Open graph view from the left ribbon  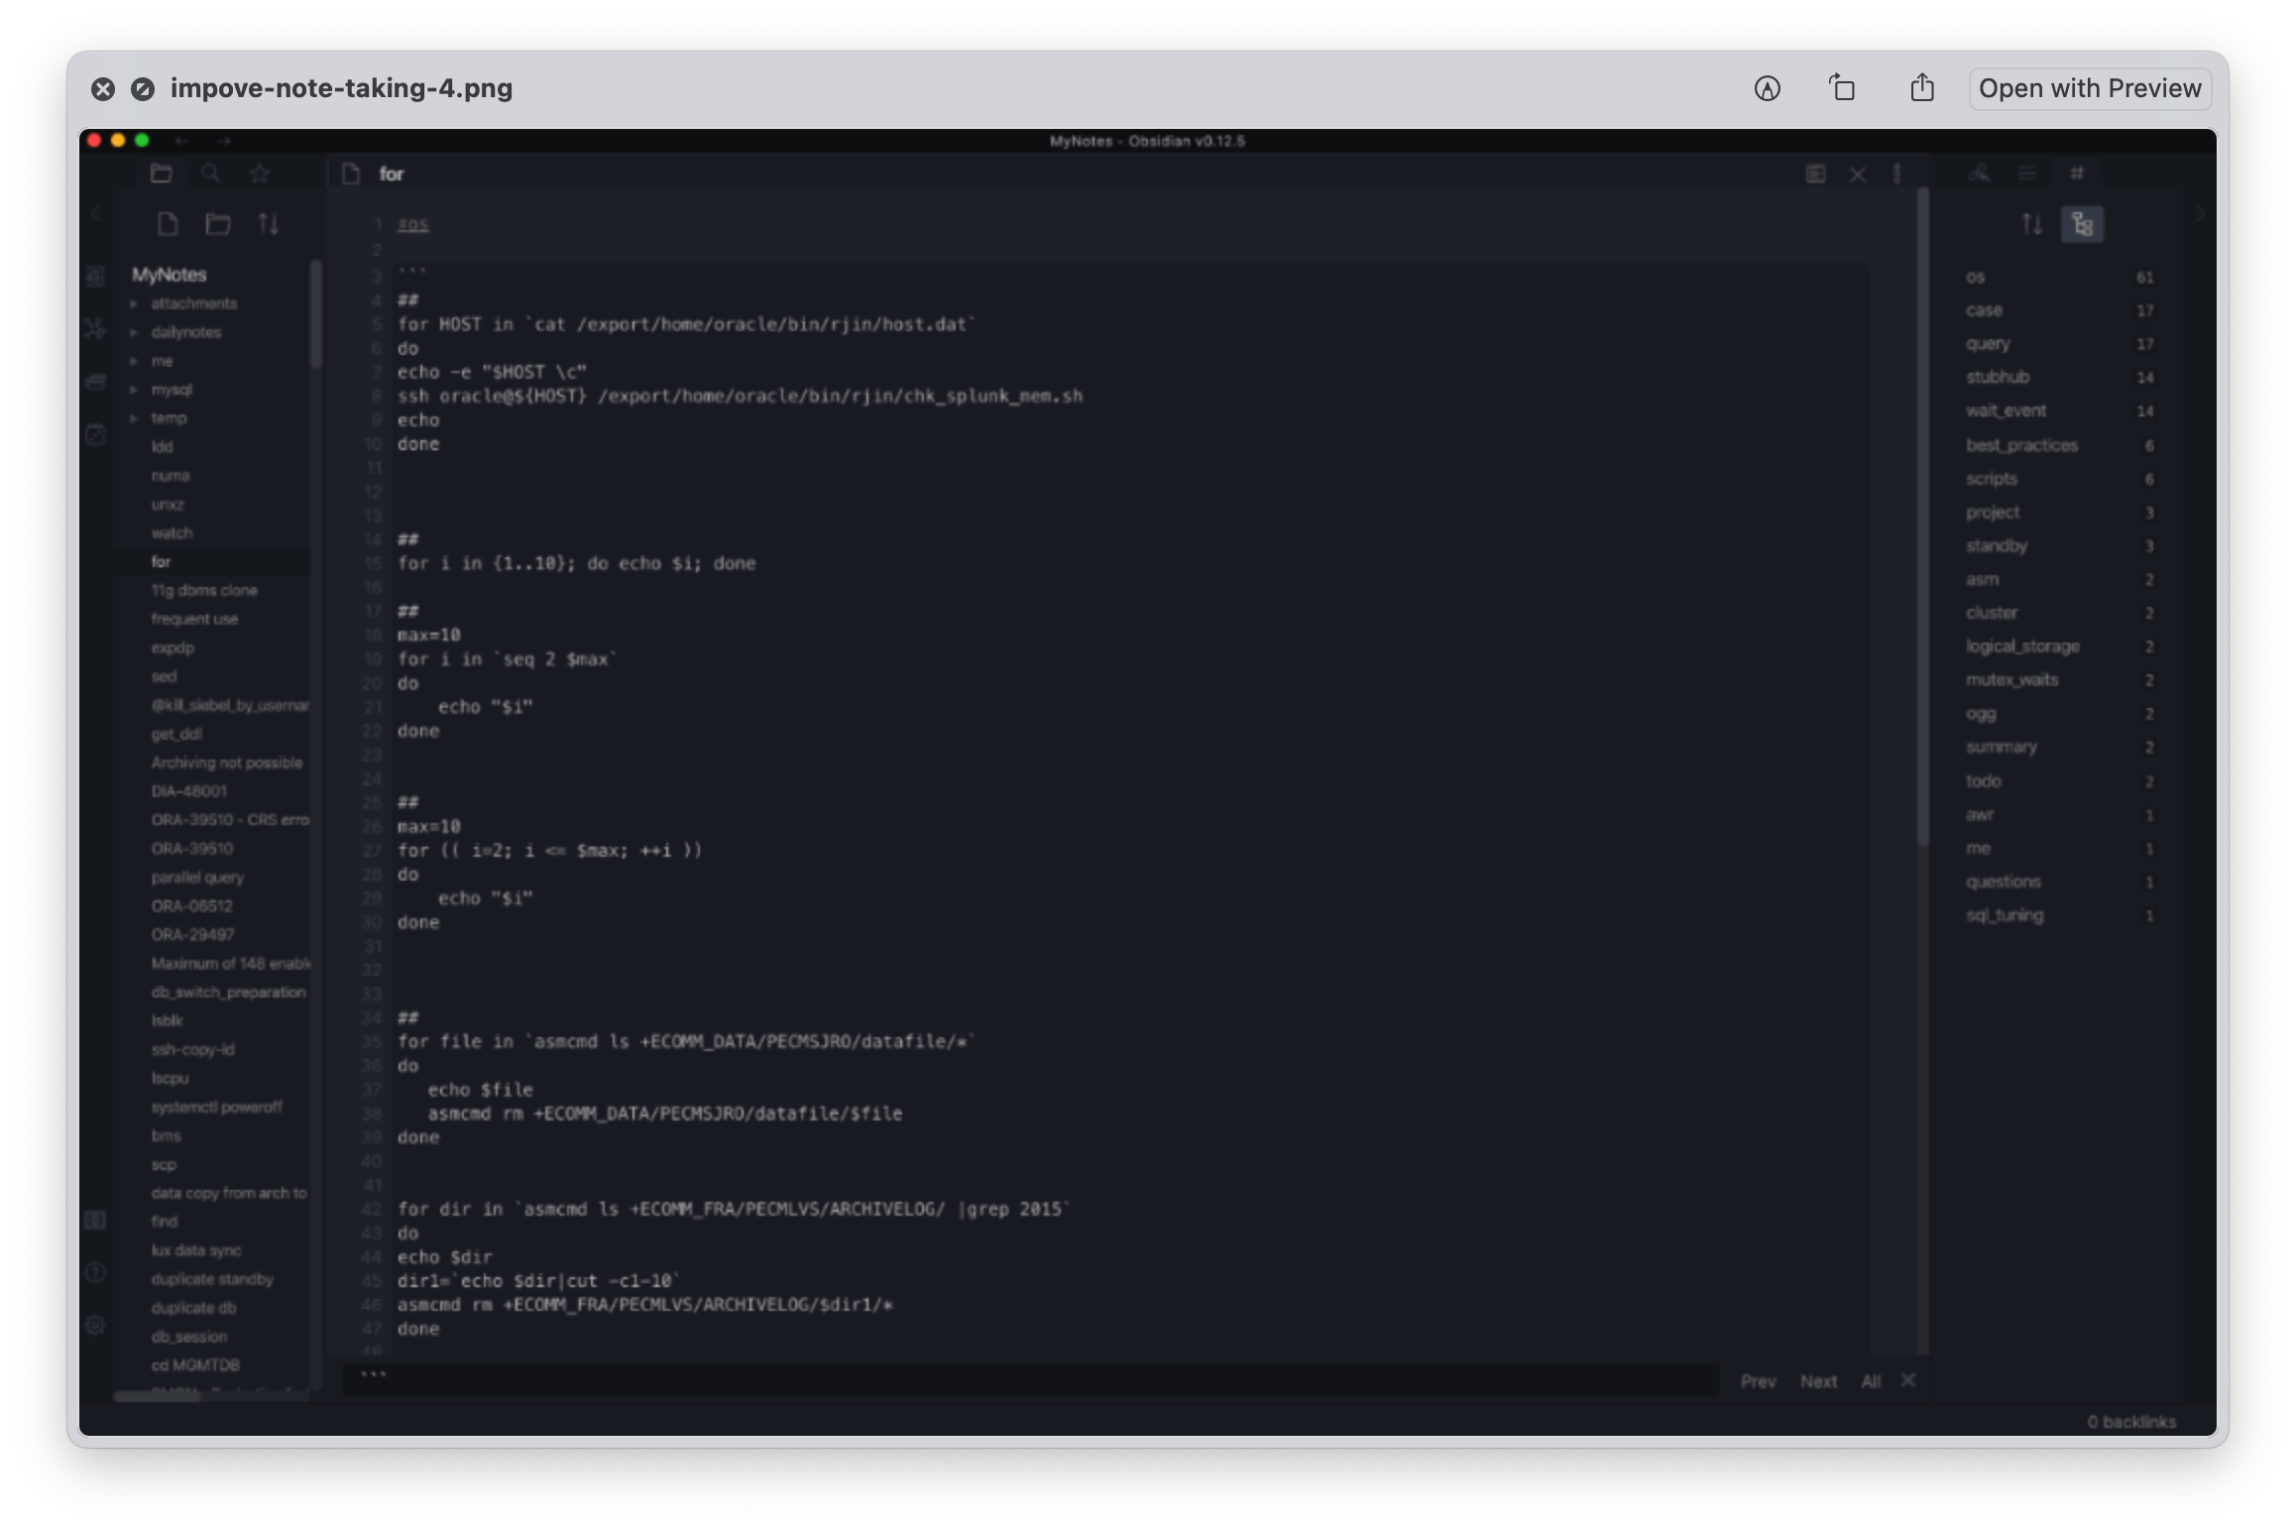tap(95, 328)
